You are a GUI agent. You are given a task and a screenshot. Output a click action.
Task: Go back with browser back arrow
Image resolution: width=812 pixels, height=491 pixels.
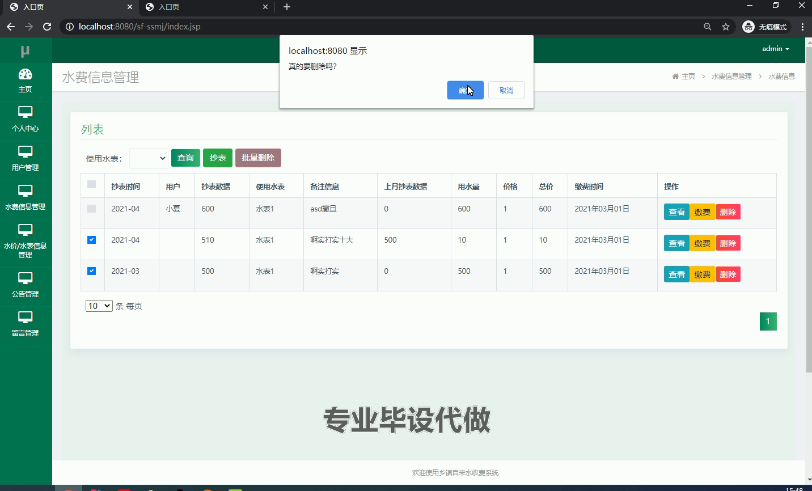pyautogui.click(x=11, y=27)
